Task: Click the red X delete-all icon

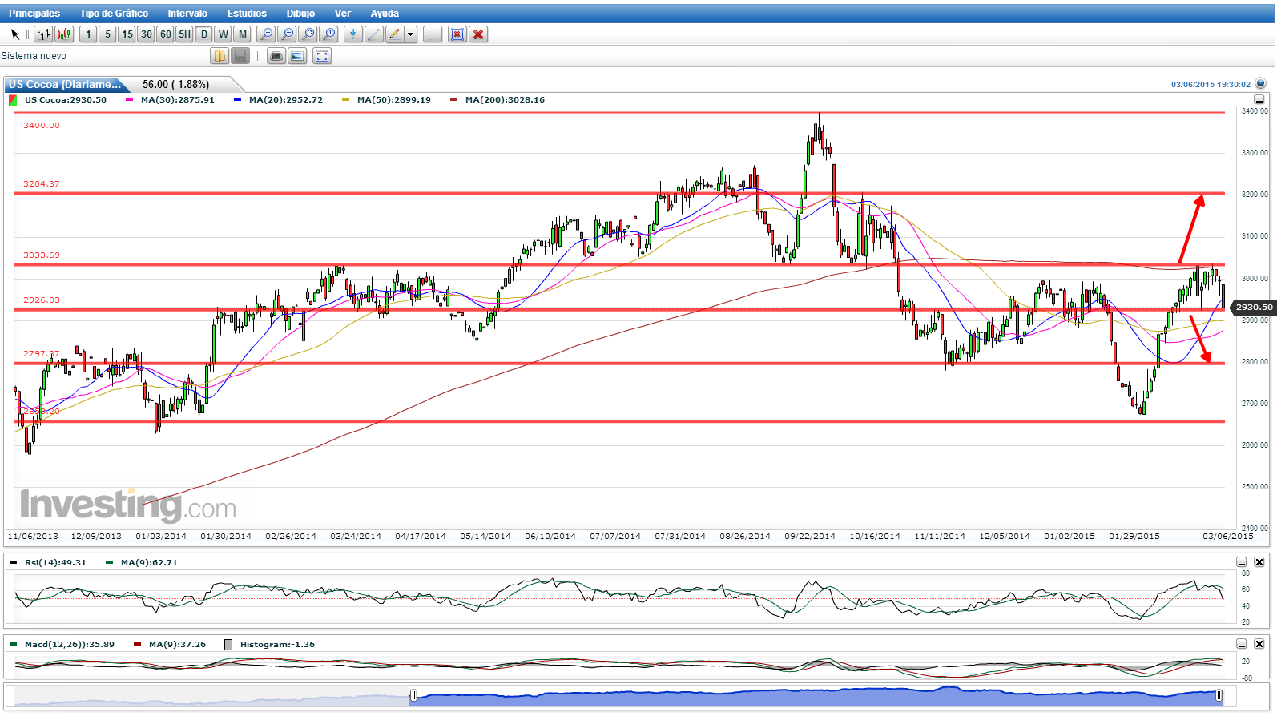Action: 478,34
